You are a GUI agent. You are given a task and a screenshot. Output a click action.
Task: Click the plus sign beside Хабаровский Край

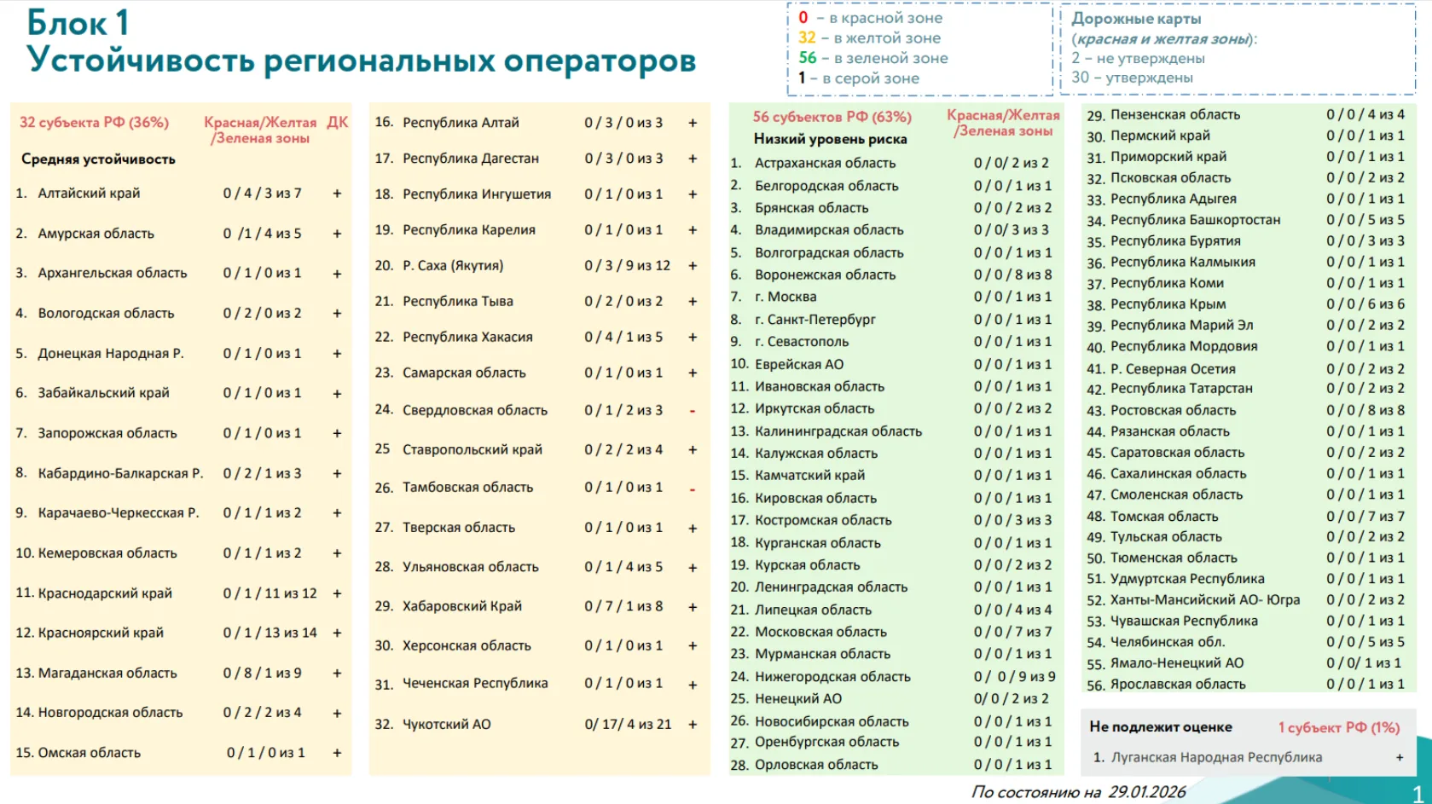point(693,607)
